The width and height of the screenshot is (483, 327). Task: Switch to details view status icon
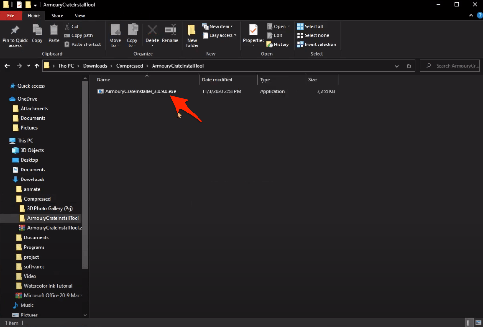point(468,323)
